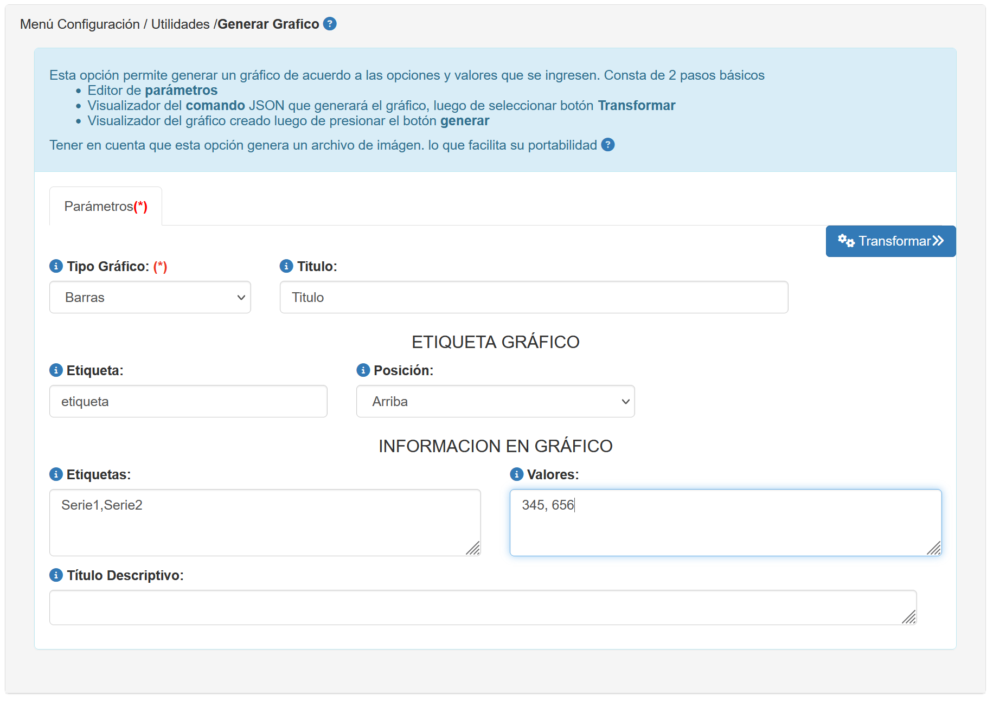Screen dimensions: 993x701
Task: Click info icon beside Título Descriptivo
Action: (56, 575)
